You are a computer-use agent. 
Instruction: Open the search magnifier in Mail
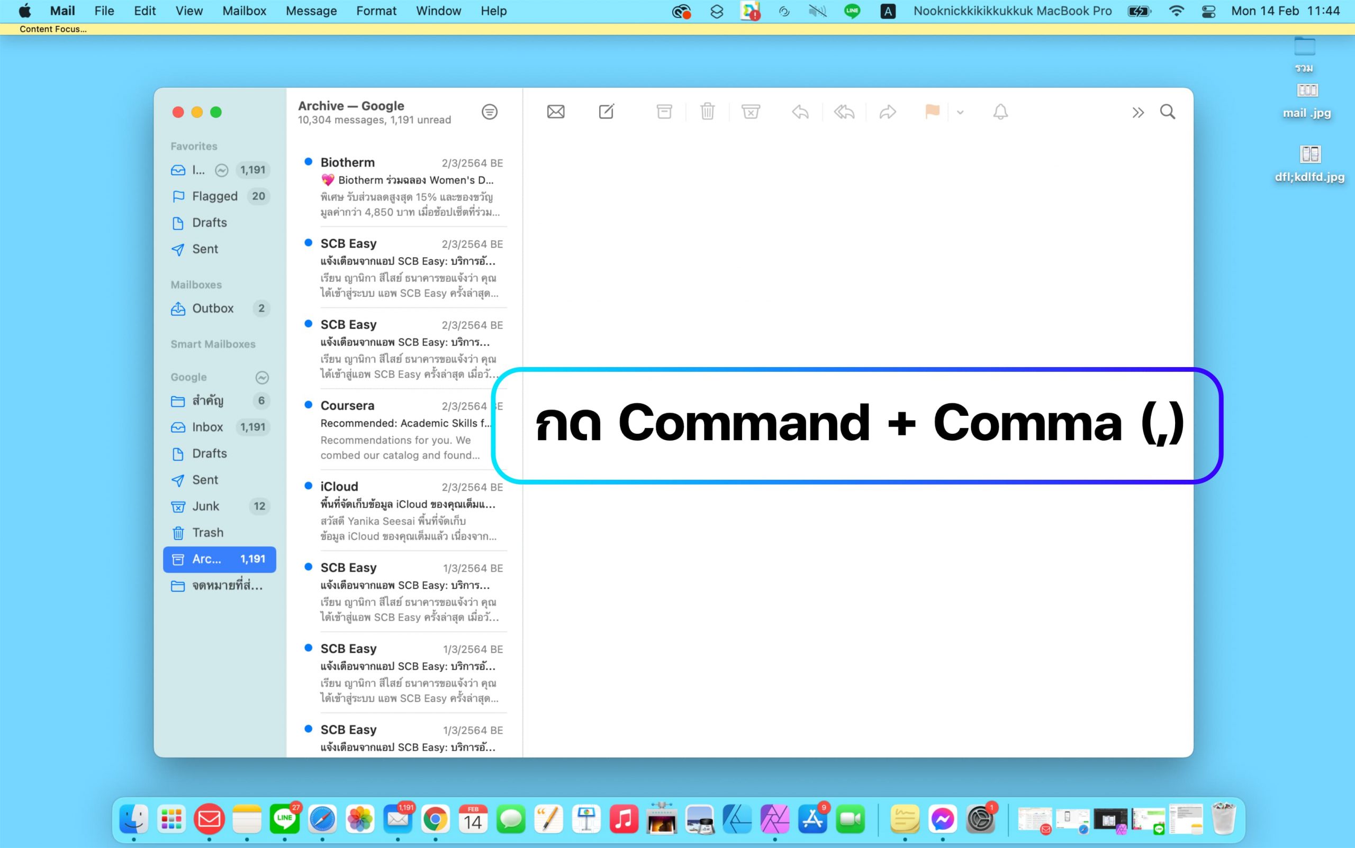[1167, 112]
